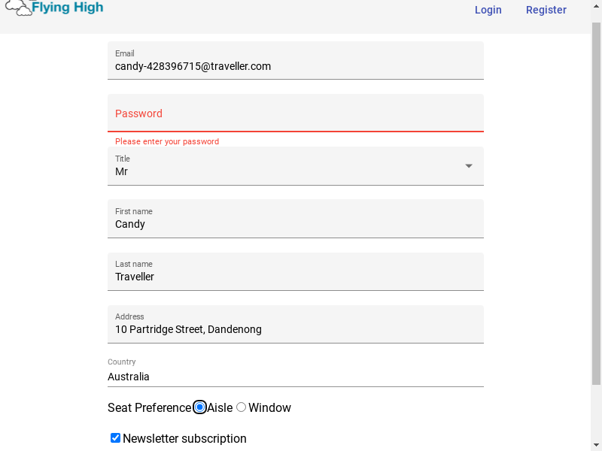Select the Aisle seat radio button
The image size is (602, 451).
200,407
